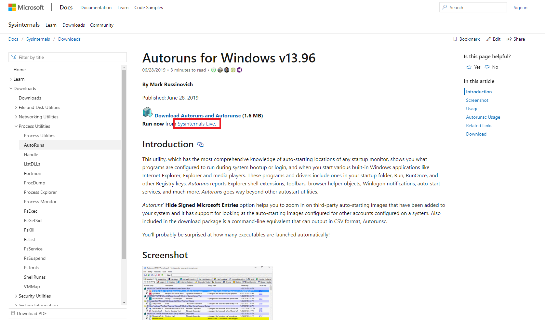
Task: Click the Download PDF icon
Action: pos(13,313)
